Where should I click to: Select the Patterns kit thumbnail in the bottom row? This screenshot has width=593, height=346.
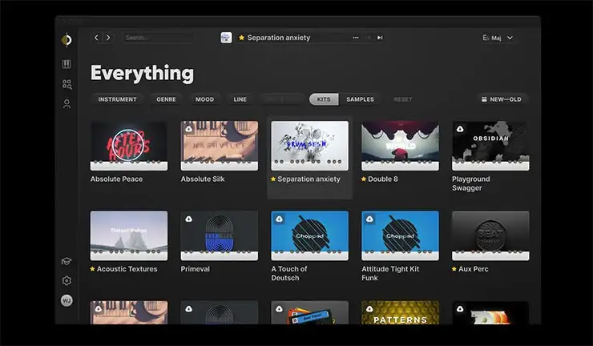click(x=400, y=312)
